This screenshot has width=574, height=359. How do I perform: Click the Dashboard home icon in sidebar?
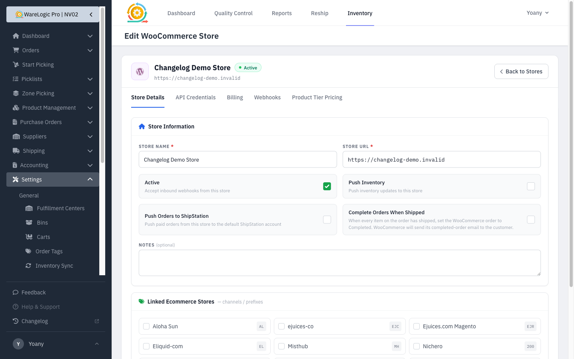[x=16, y=36]
